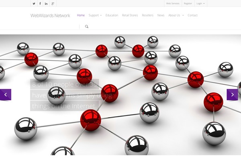The image size is (241, 161).
Task: Open the Contact page
Action: (x=192, y=15)
